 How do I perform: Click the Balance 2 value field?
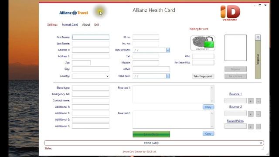click(235, 113)
